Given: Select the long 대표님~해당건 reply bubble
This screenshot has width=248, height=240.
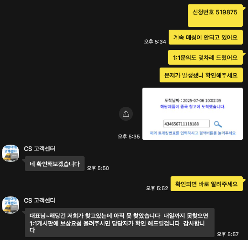Looking at the screenshot, I should pos(119,223).
